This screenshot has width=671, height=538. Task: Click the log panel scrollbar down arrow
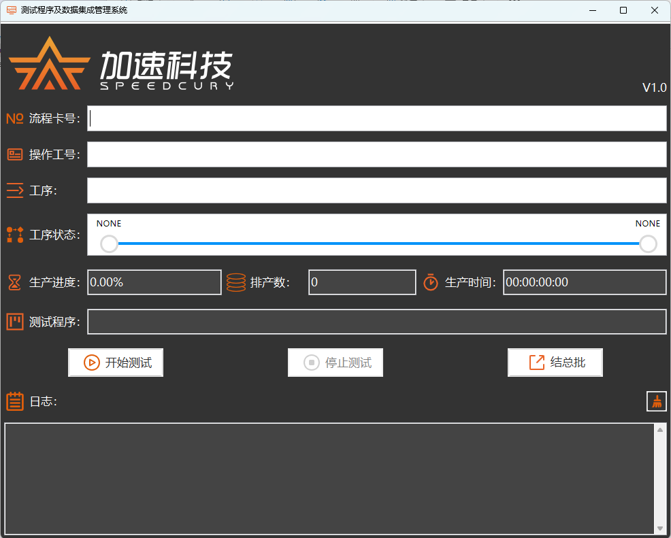tap(659, 526)
